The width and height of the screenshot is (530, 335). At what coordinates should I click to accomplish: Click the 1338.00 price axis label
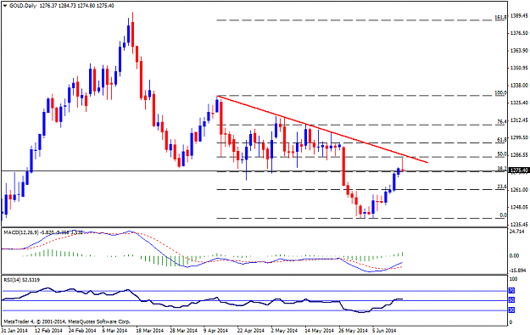coord(519,85)
